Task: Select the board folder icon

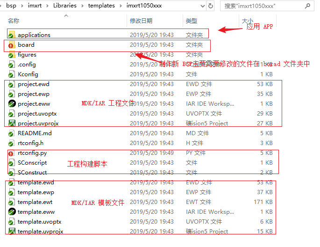Action: tap(12, 45)
